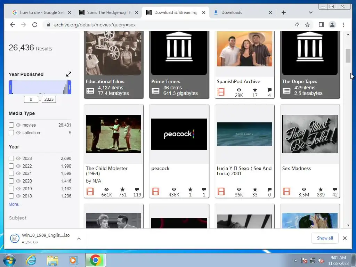Dismiss the downloads bar with X
Viewport: 356px width, 267px height.
click(345, 238)
